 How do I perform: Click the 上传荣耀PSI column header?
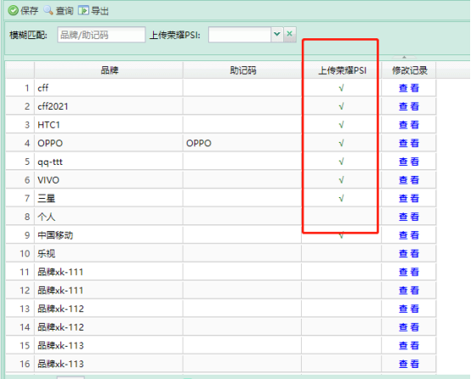[x=342, y=71]
